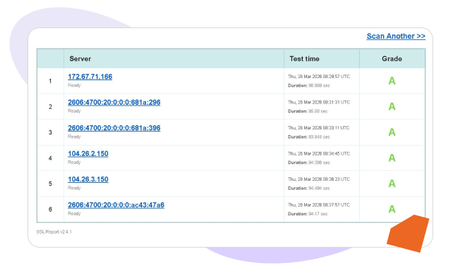Click Duration 94.17 sec in ac43:47a6 row
The height and width of the screenshot is (275, 460).
(x=308, y=214)
